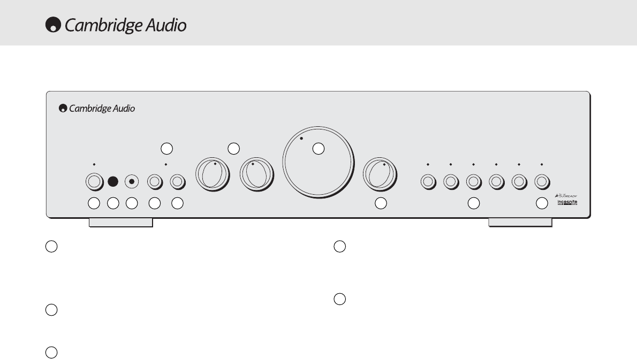This screenshot has width=637, height=359.
Task: Click the callout circle inside the volume knob
Action: pyautogui.click(x=318, y=149)
